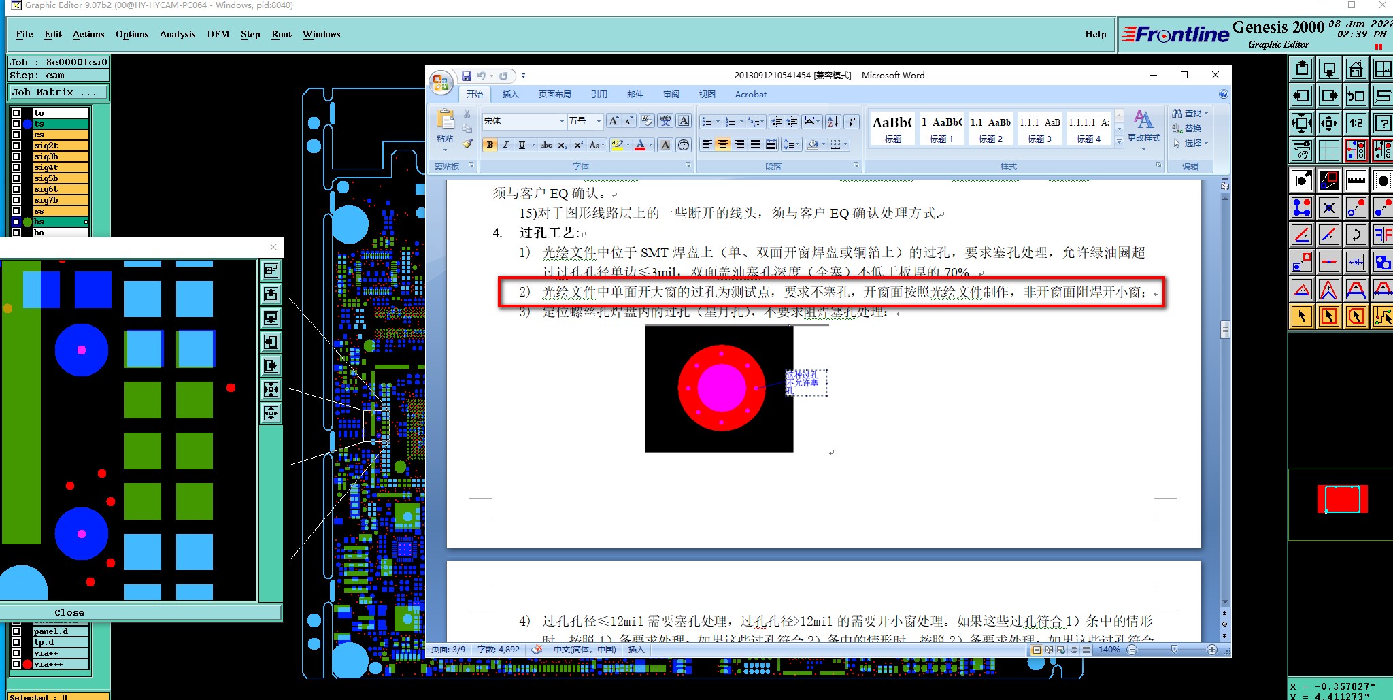
Task: Toggle the checkbox for layer to
Action: click(16, 113)
